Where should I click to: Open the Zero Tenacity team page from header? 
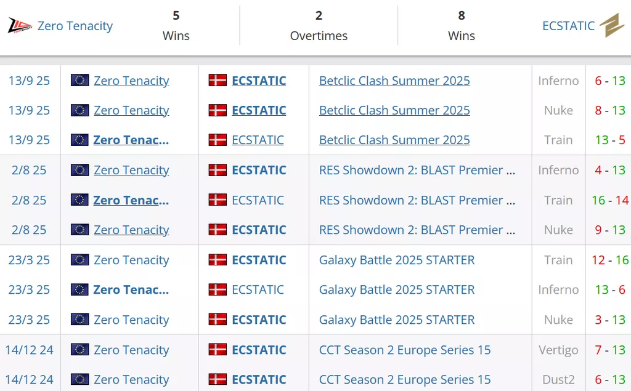(x=75, y=26)
